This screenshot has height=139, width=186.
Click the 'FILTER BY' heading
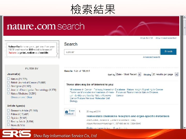pyautogui.click(x=32, y=69)
